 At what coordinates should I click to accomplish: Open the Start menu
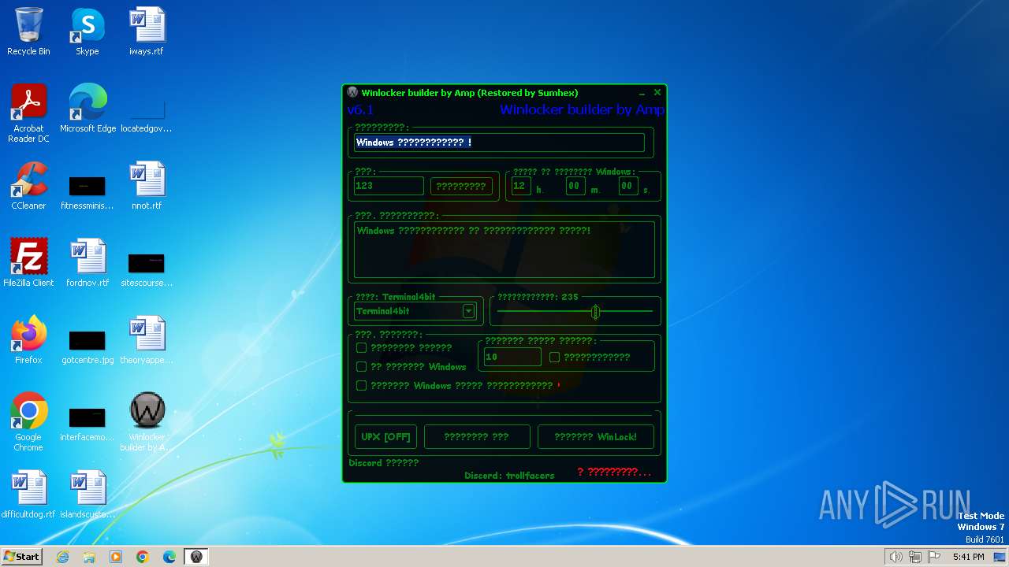(x=21, y=557)
